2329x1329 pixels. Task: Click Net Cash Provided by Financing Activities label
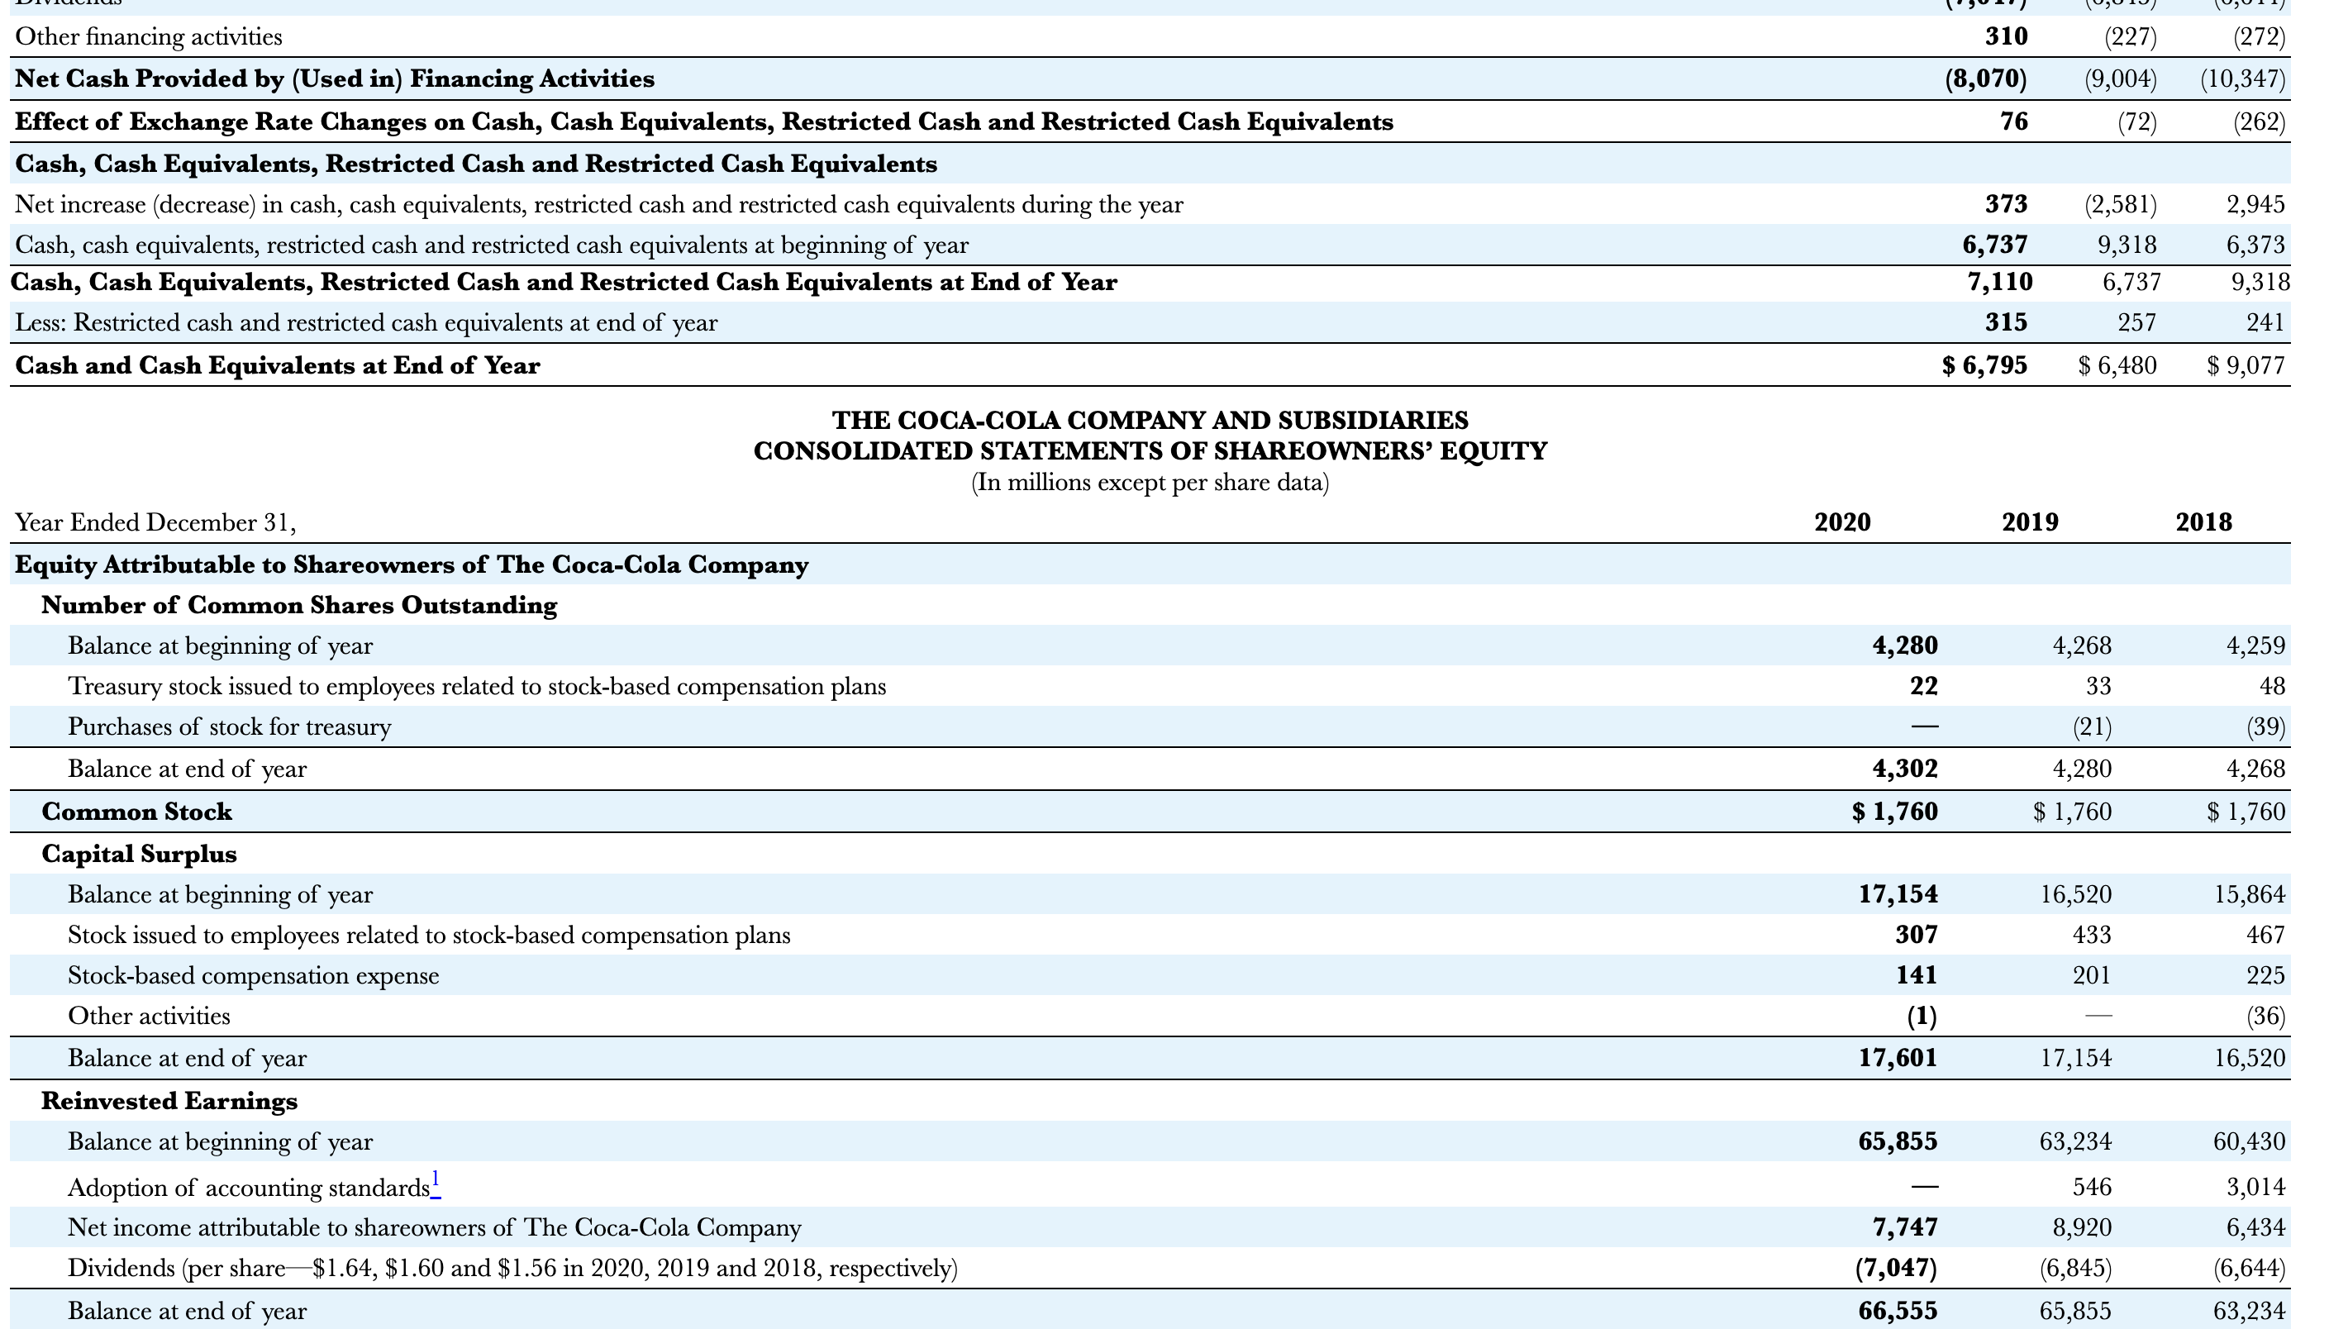point(334,79)
